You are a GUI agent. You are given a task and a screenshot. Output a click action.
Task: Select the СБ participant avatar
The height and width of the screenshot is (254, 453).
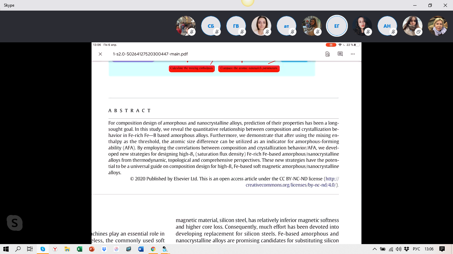pos(211,26)
